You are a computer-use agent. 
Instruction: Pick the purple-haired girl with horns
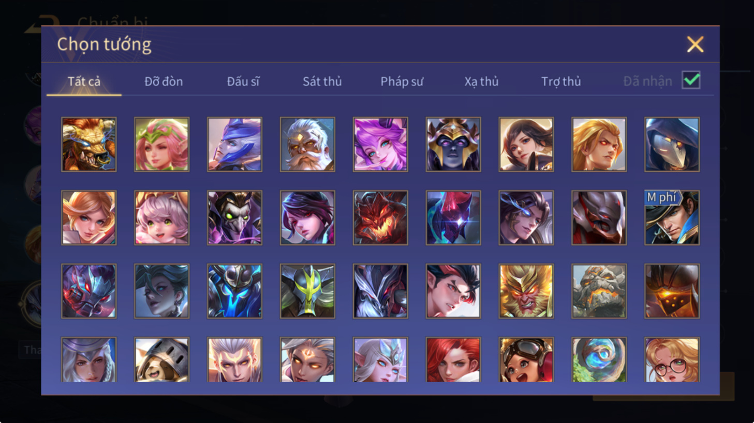[380, 144]
